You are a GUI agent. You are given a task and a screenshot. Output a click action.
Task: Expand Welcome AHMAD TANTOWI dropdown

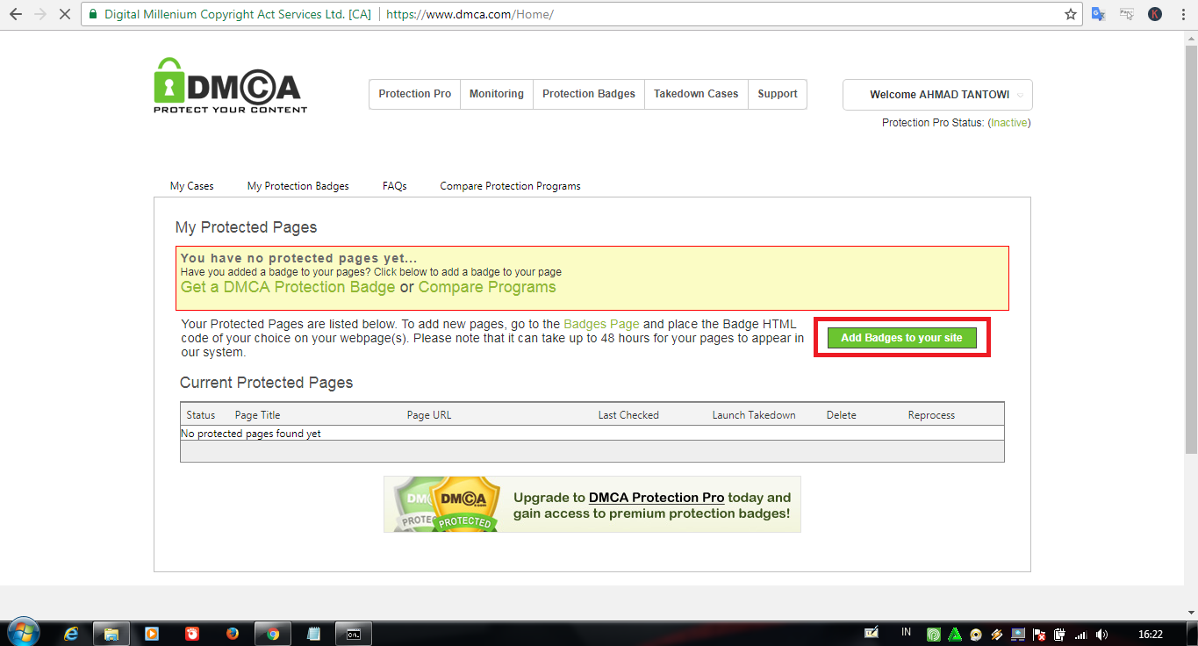[x=937, y=95]
